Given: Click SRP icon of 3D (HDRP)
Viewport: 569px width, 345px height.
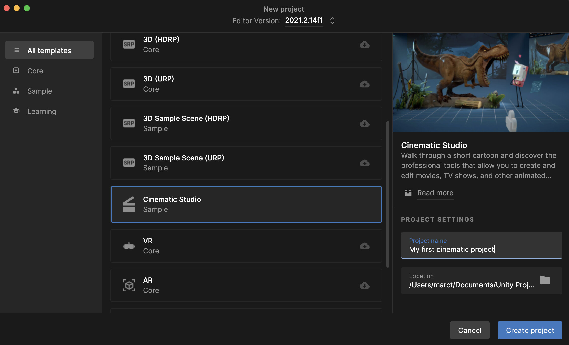Looking at the screenshot, I should 129,44.
